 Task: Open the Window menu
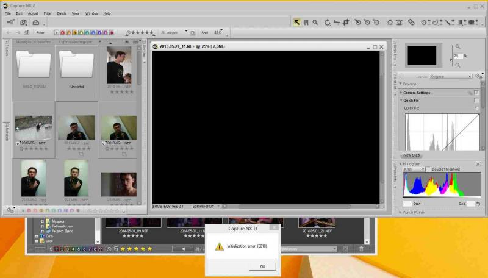point(91,13)
